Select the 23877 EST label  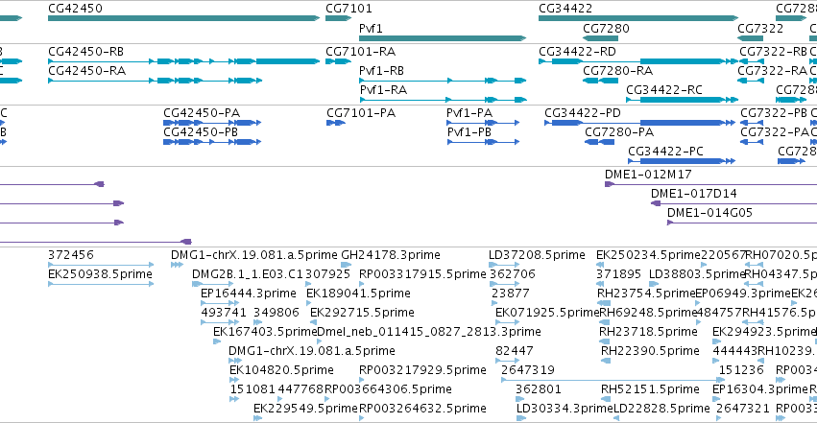(511, 294)
